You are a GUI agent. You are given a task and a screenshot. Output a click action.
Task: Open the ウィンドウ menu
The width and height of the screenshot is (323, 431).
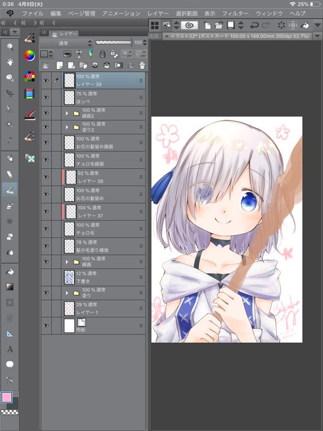tap(269, 13)
